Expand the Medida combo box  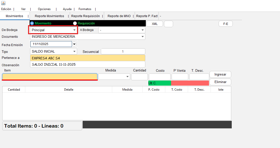[128, 77]
